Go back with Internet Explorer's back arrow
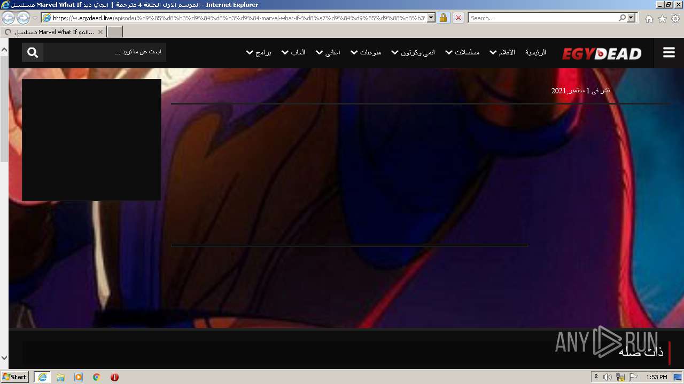 9,18
